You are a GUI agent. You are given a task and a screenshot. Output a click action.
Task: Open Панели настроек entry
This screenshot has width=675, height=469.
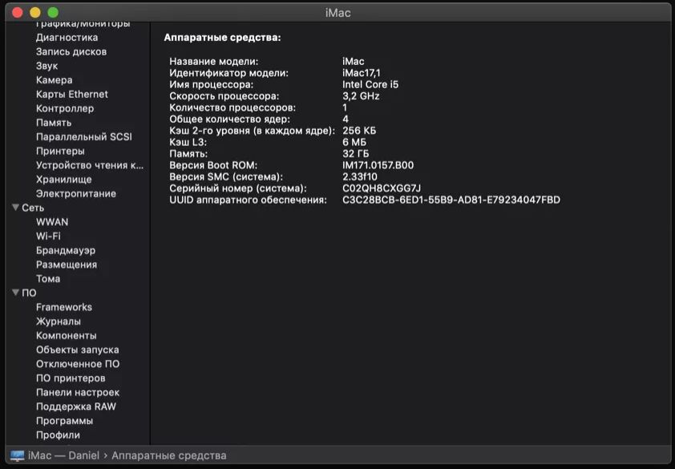pos(78,393)
